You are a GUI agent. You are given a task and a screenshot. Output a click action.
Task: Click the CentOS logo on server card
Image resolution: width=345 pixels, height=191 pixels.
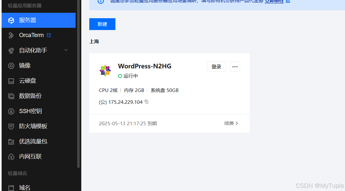tap(105, 71)
